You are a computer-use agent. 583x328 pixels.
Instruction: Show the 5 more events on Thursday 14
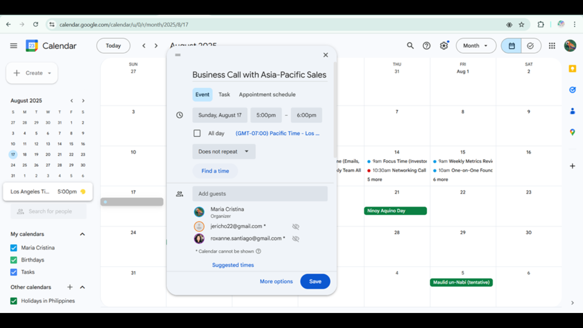coord(375,179)
